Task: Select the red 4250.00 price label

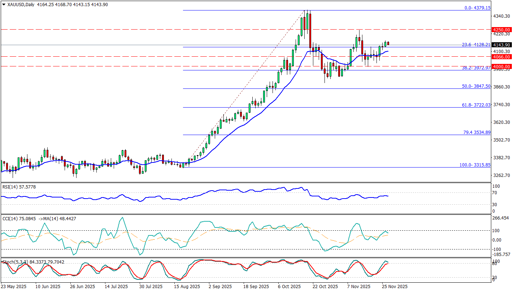Action: (x=502, y=30)
